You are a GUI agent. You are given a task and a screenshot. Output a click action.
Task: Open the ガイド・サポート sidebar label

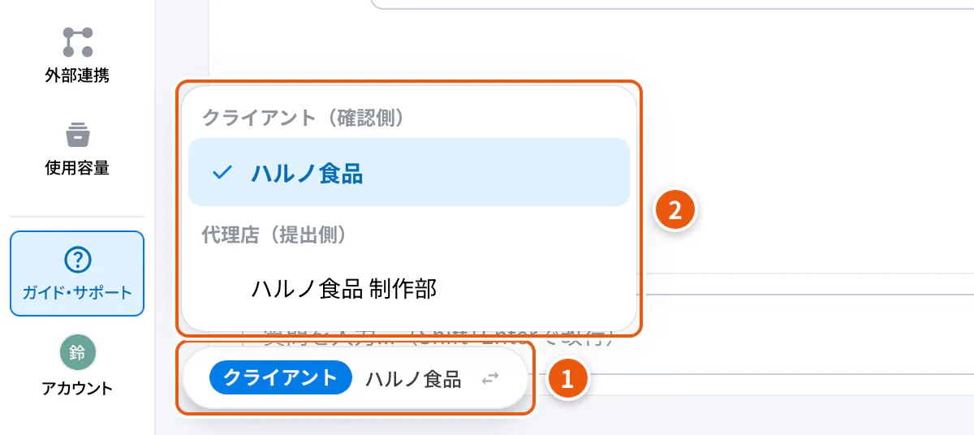(x=77, y=293)
